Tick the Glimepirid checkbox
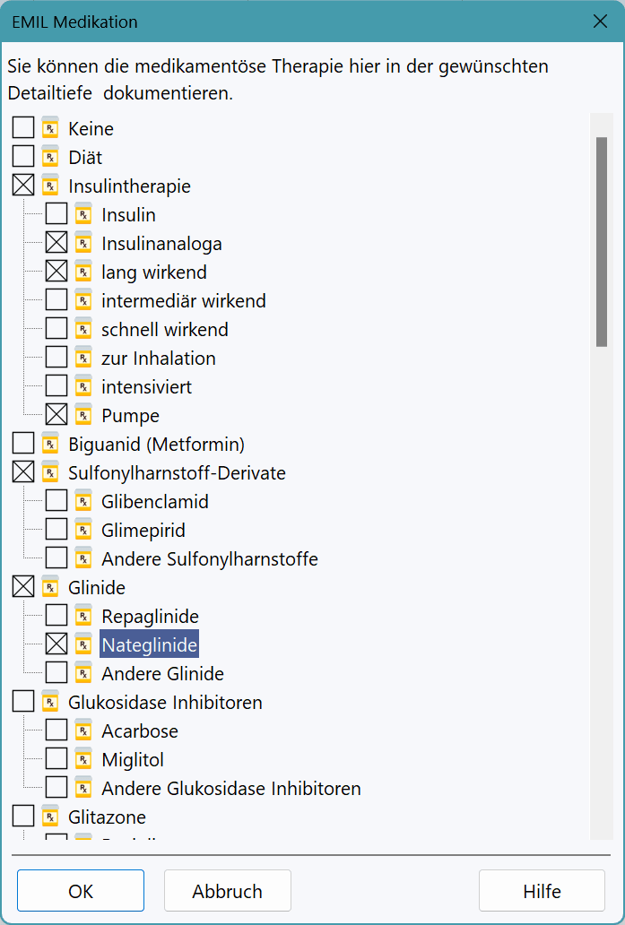This screenshot has height=925, width=625. (x=56, y=530)
